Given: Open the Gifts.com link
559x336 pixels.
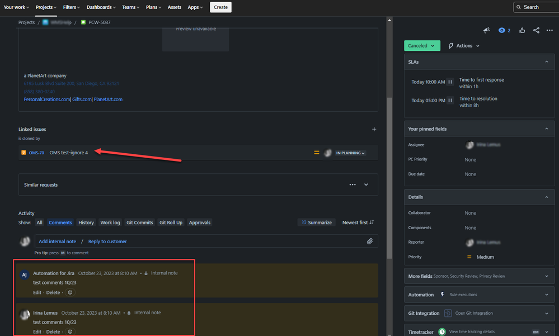Looking at the screenshot, I should (82, 100).
